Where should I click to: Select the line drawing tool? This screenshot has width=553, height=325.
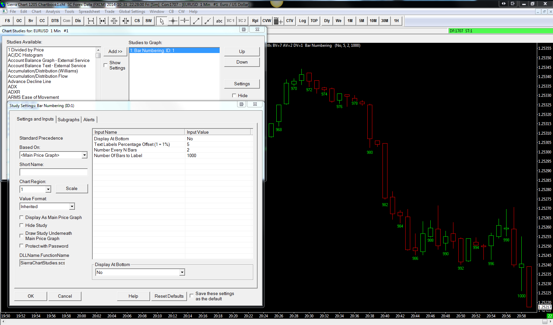(196, 21)
